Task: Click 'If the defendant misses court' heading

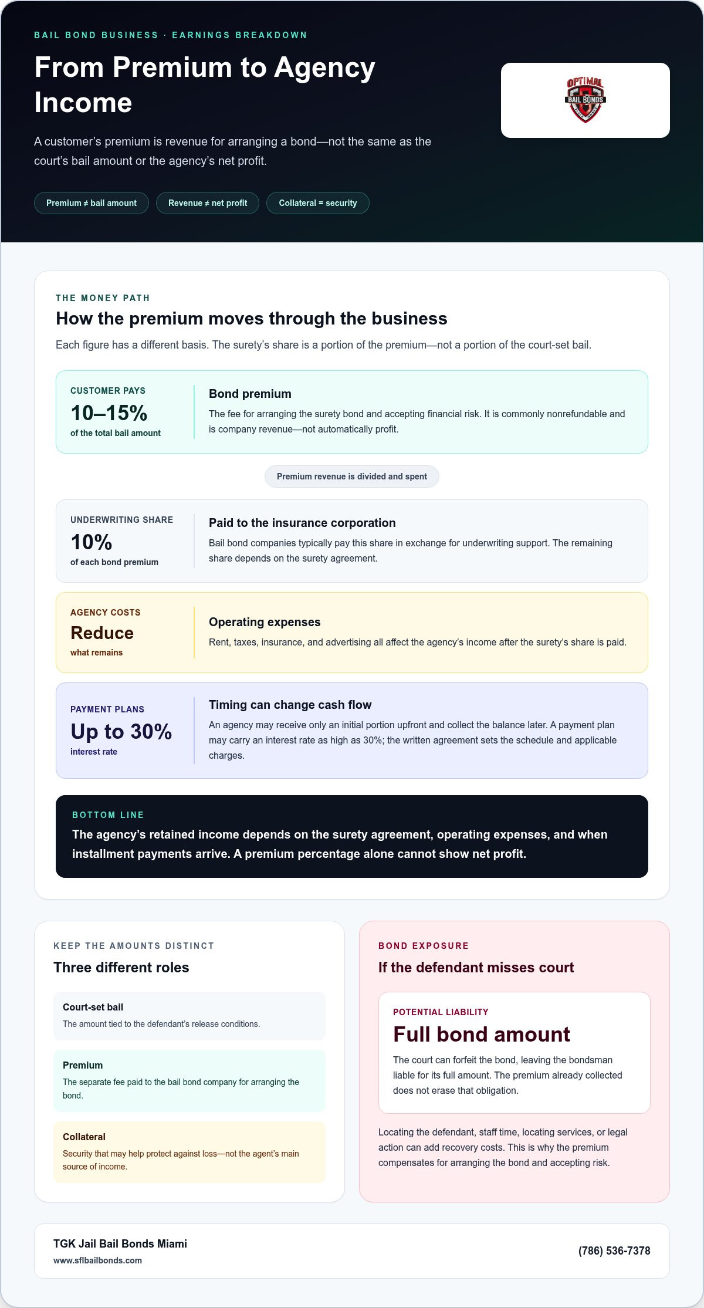Action: click(476, 967)
